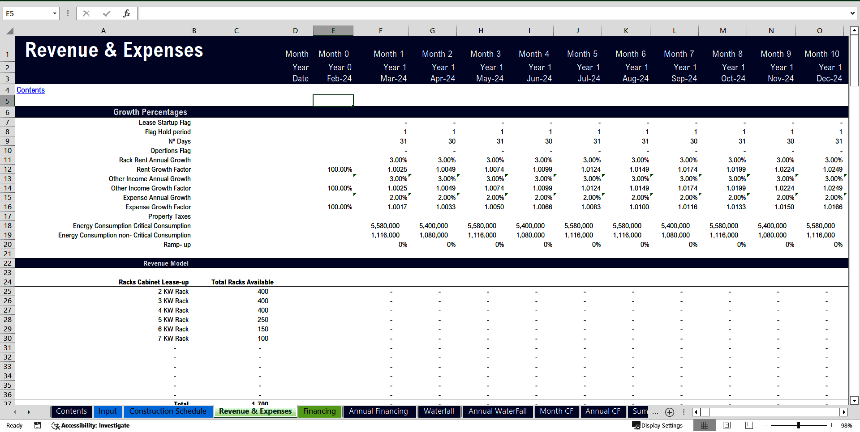Click the Name Box showing E5
The height and width of the screenshot is (432, 860).
27,13
